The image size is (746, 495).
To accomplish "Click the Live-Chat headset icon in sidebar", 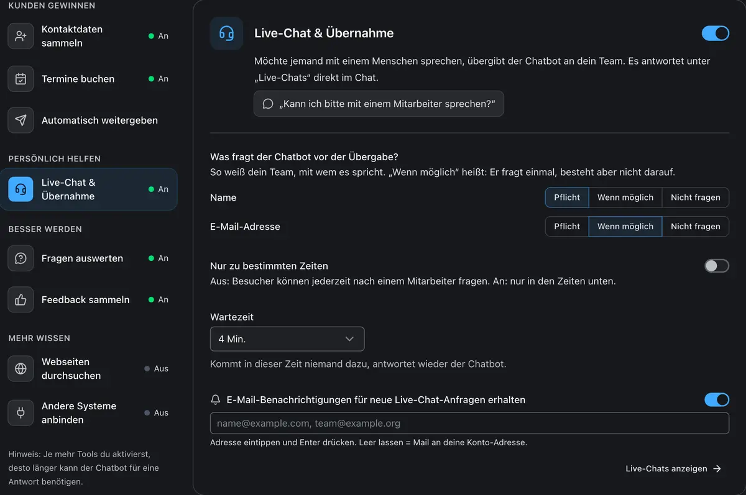I will pos(21,189).
